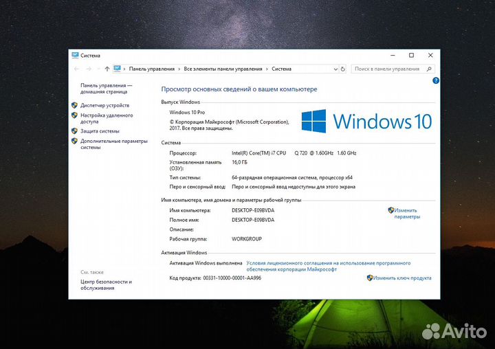
Task: Open Центр безопасности и обслуживания
Action: click(106, 284)
